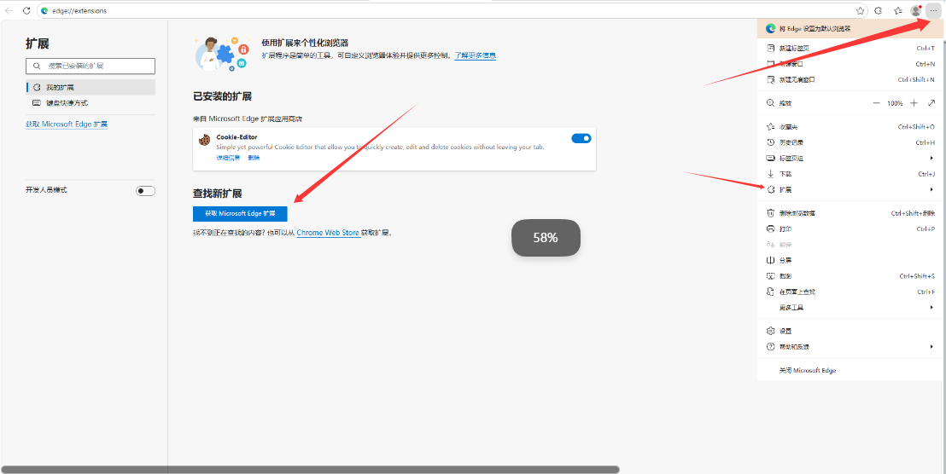
Task: Open 下载 download icon in the menu
Action: [x=770, y=173]
